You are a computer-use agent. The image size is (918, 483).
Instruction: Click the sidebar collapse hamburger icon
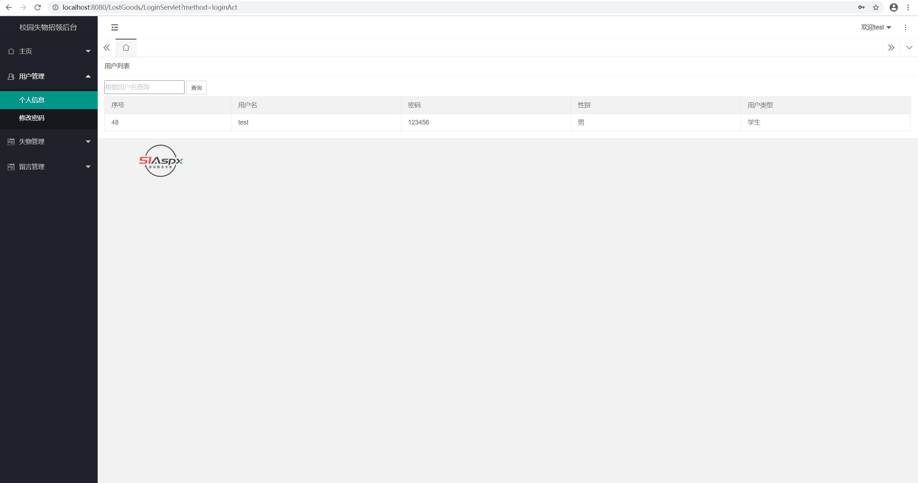click(x=115, y=27)
